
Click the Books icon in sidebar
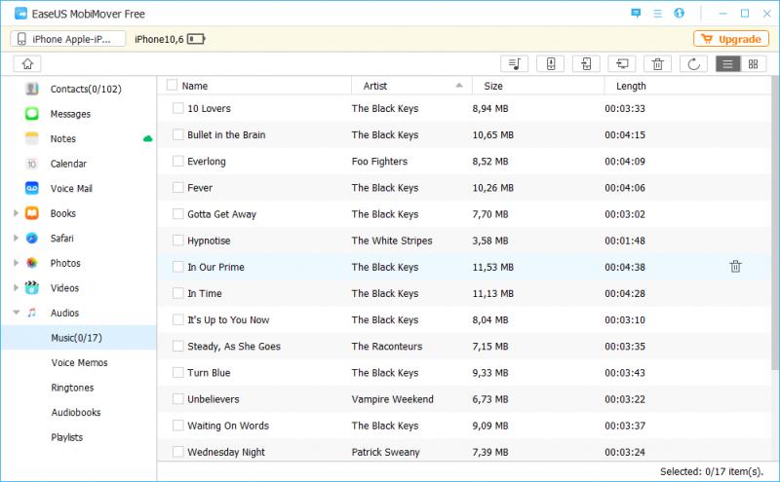(32, 213)
